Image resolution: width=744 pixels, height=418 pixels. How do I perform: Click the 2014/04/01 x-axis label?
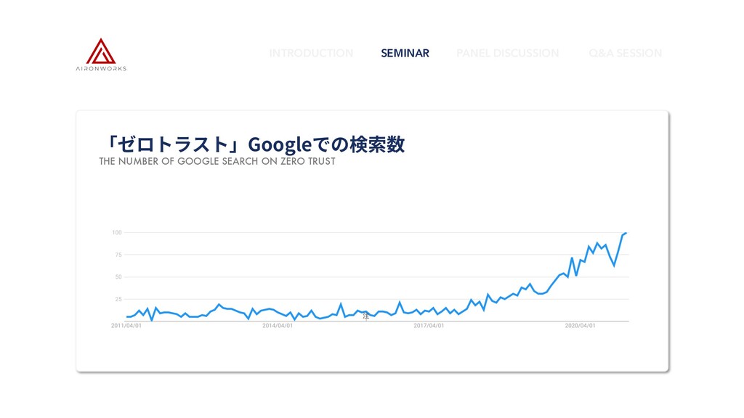278,326
